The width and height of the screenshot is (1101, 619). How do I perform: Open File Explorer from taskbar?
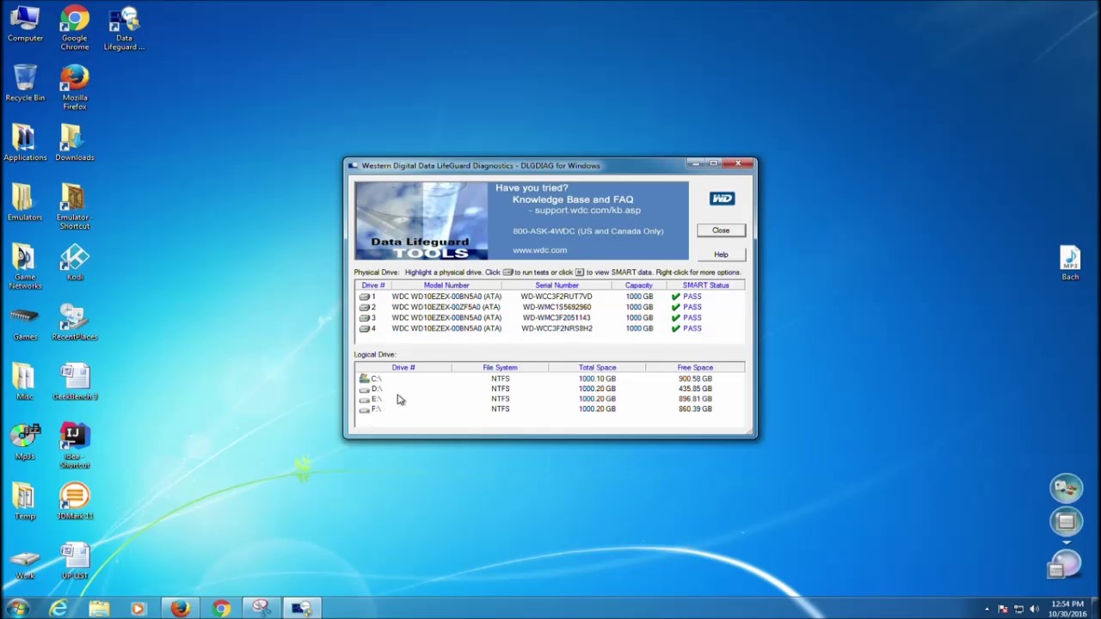tap(99, 609)
